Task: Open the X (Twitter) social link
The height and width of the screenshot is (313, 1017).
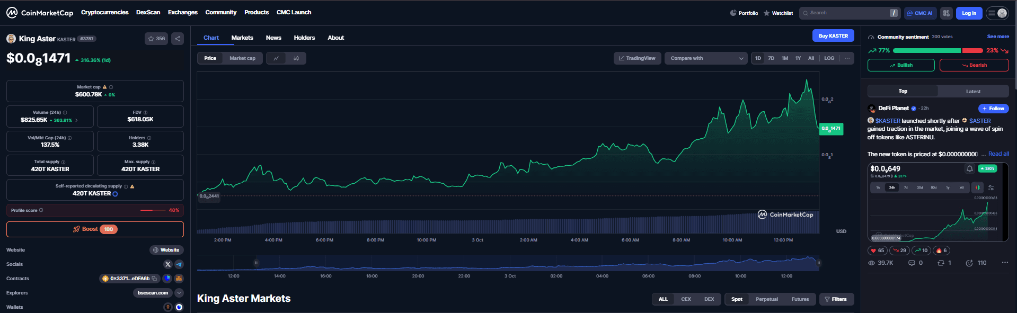Action: 168,264
